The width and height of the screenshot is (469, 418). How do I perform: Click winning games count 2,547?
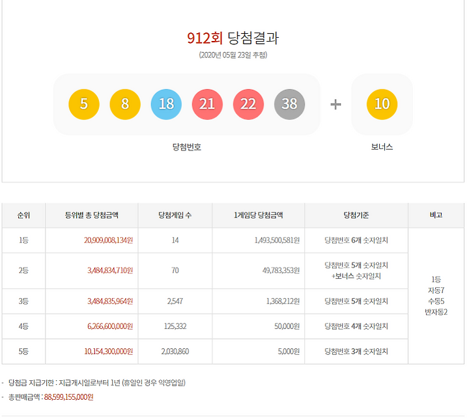[x=175, y=301]
